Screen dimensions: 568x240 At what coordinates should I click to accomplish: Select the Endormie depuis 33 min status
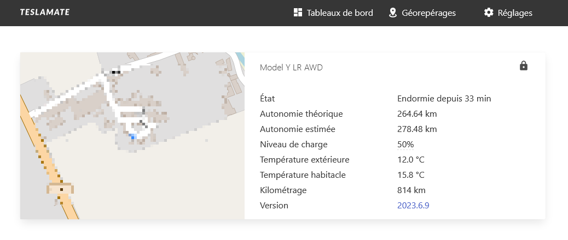click(444, 99)
